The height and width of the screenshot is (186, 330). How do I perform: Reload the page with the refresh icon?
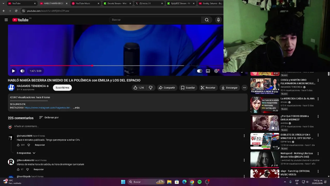point(16,11)
